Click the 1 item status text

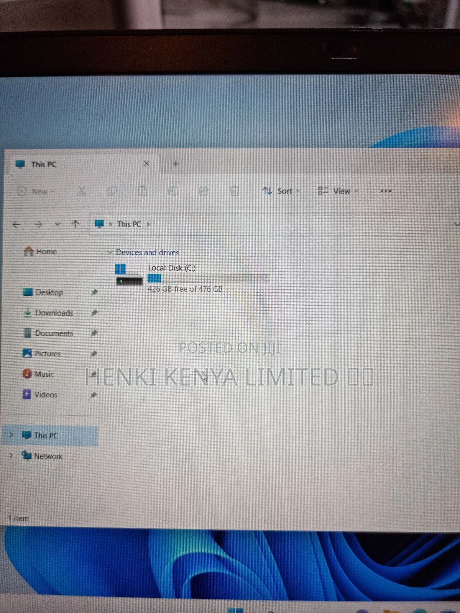[18, 518]
